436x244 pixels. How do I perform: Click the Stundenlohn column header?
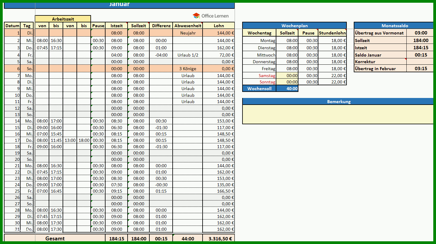pyautogui.click(x=332, y=33)
